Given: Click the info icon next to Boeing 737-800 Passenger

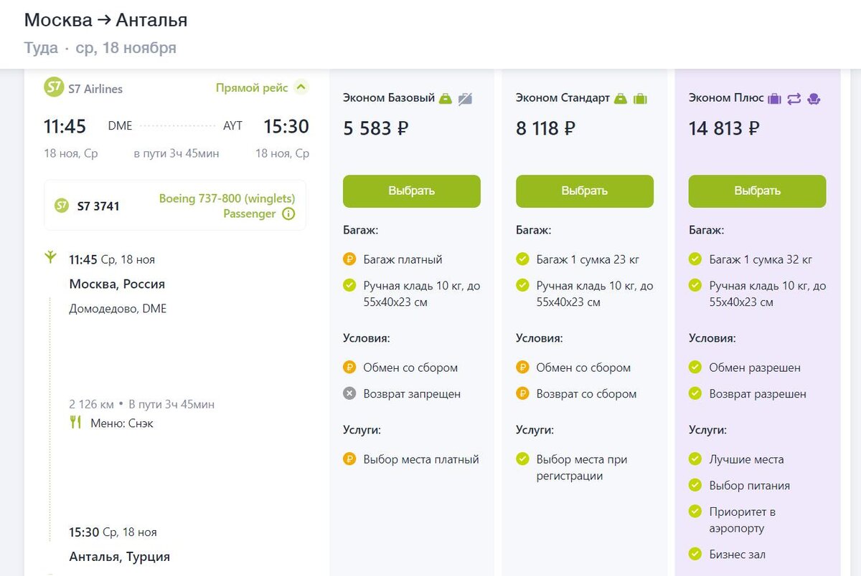Looking at the screenshot, I should point(288,213).
